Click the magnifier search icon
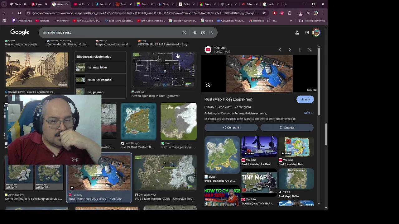The image size is (399, 224). pyautogui.click(x=211, y=32)
